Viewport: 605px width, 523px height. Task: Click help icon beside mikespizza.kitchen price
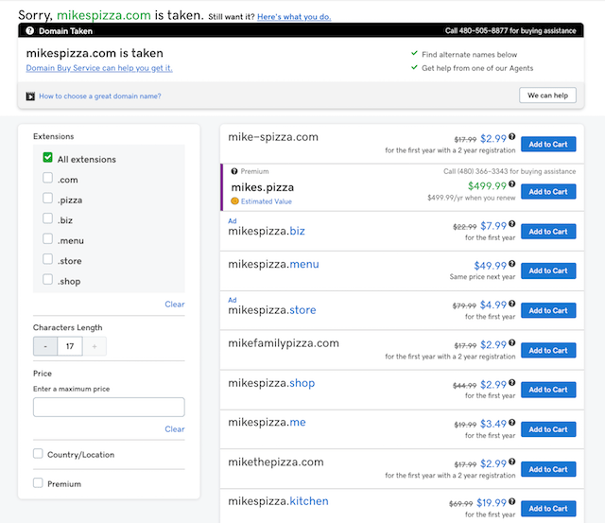coord(512,502)
